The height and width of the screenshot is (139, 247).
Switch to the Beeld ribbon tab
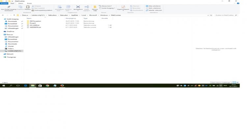click(x=29, y=3)
